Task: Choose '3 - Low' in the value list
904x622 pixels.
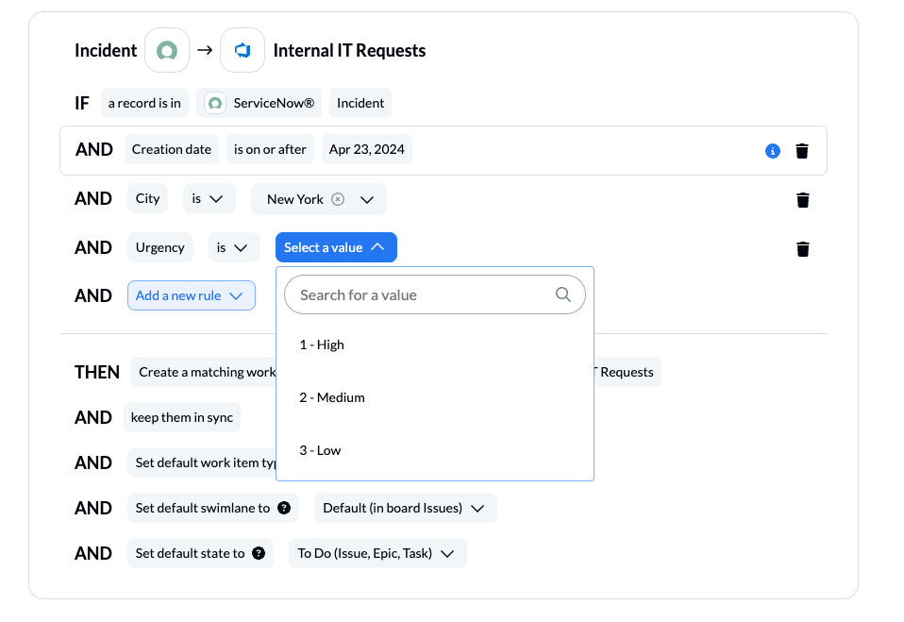Action: [321, 449]
